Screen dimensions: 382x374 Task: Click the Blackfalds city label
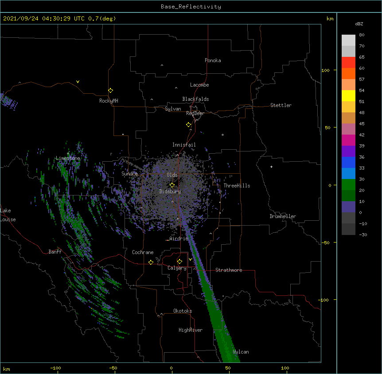pos(195,99)
